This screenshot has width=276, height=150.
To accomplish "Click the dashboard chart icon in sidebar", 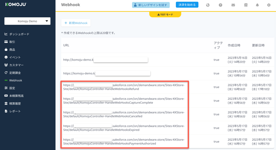I will (x=6, y=34).
